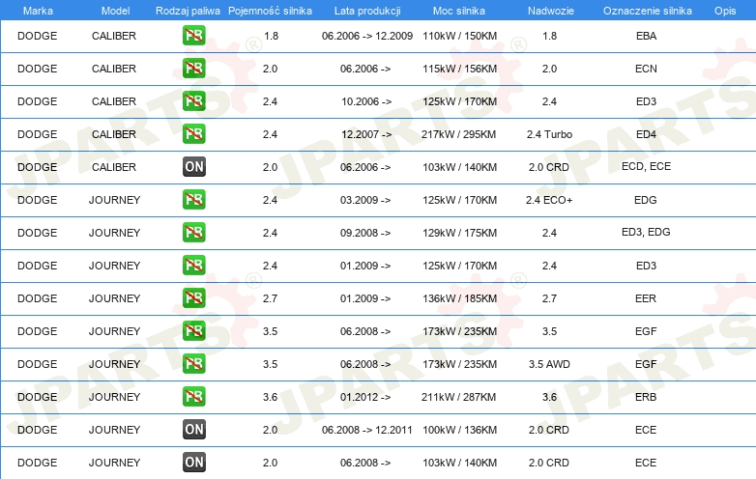Image resolution: width=756 pixels, height=479 pixels.
Task: Click petrol fuel icon for Caliber ECN engine
Action: [193, 69]
